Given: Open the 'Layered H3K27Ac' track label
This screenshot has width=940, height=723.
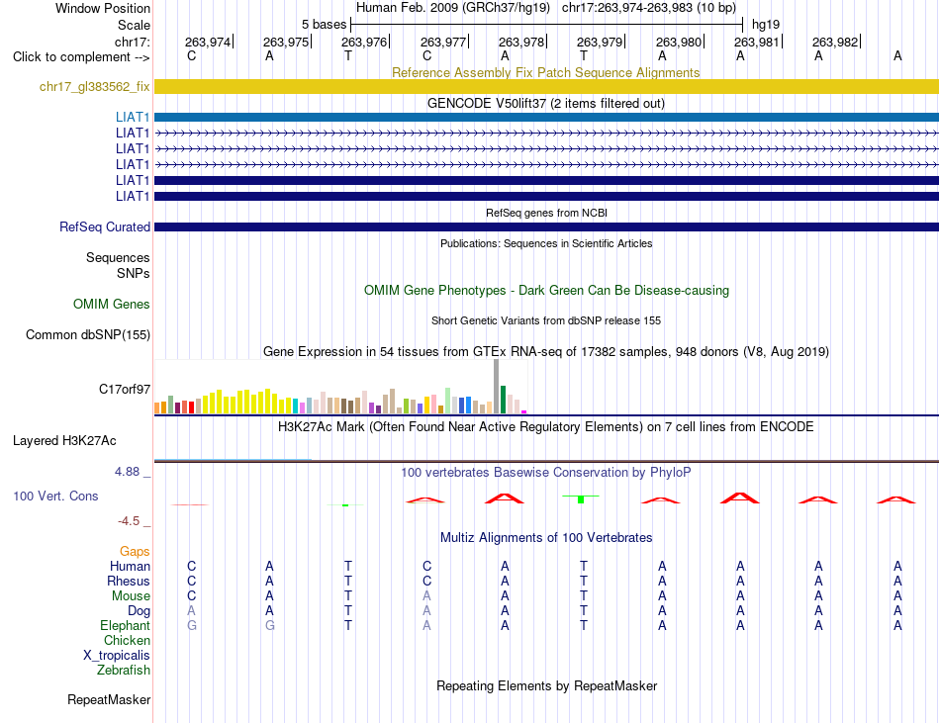Looking at the screenshot, I should click(x=64, y=441).
